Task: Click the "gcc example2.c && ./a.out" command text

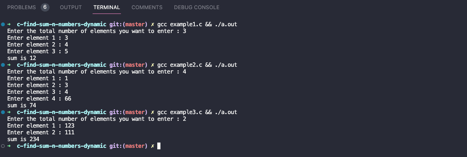Action: [x=197, y=65]
